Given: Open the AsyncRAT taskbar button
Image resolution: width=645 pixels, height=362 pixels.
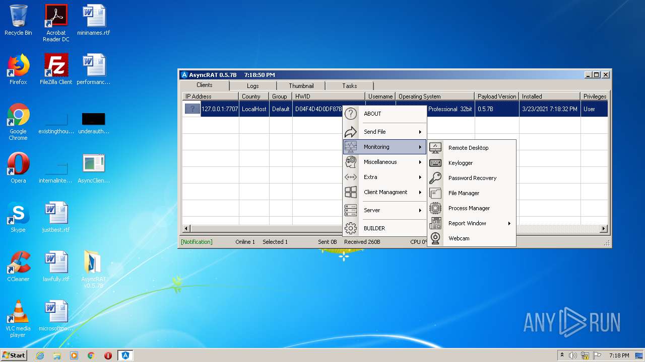Looking at the screenshot, I should point(125,355).
